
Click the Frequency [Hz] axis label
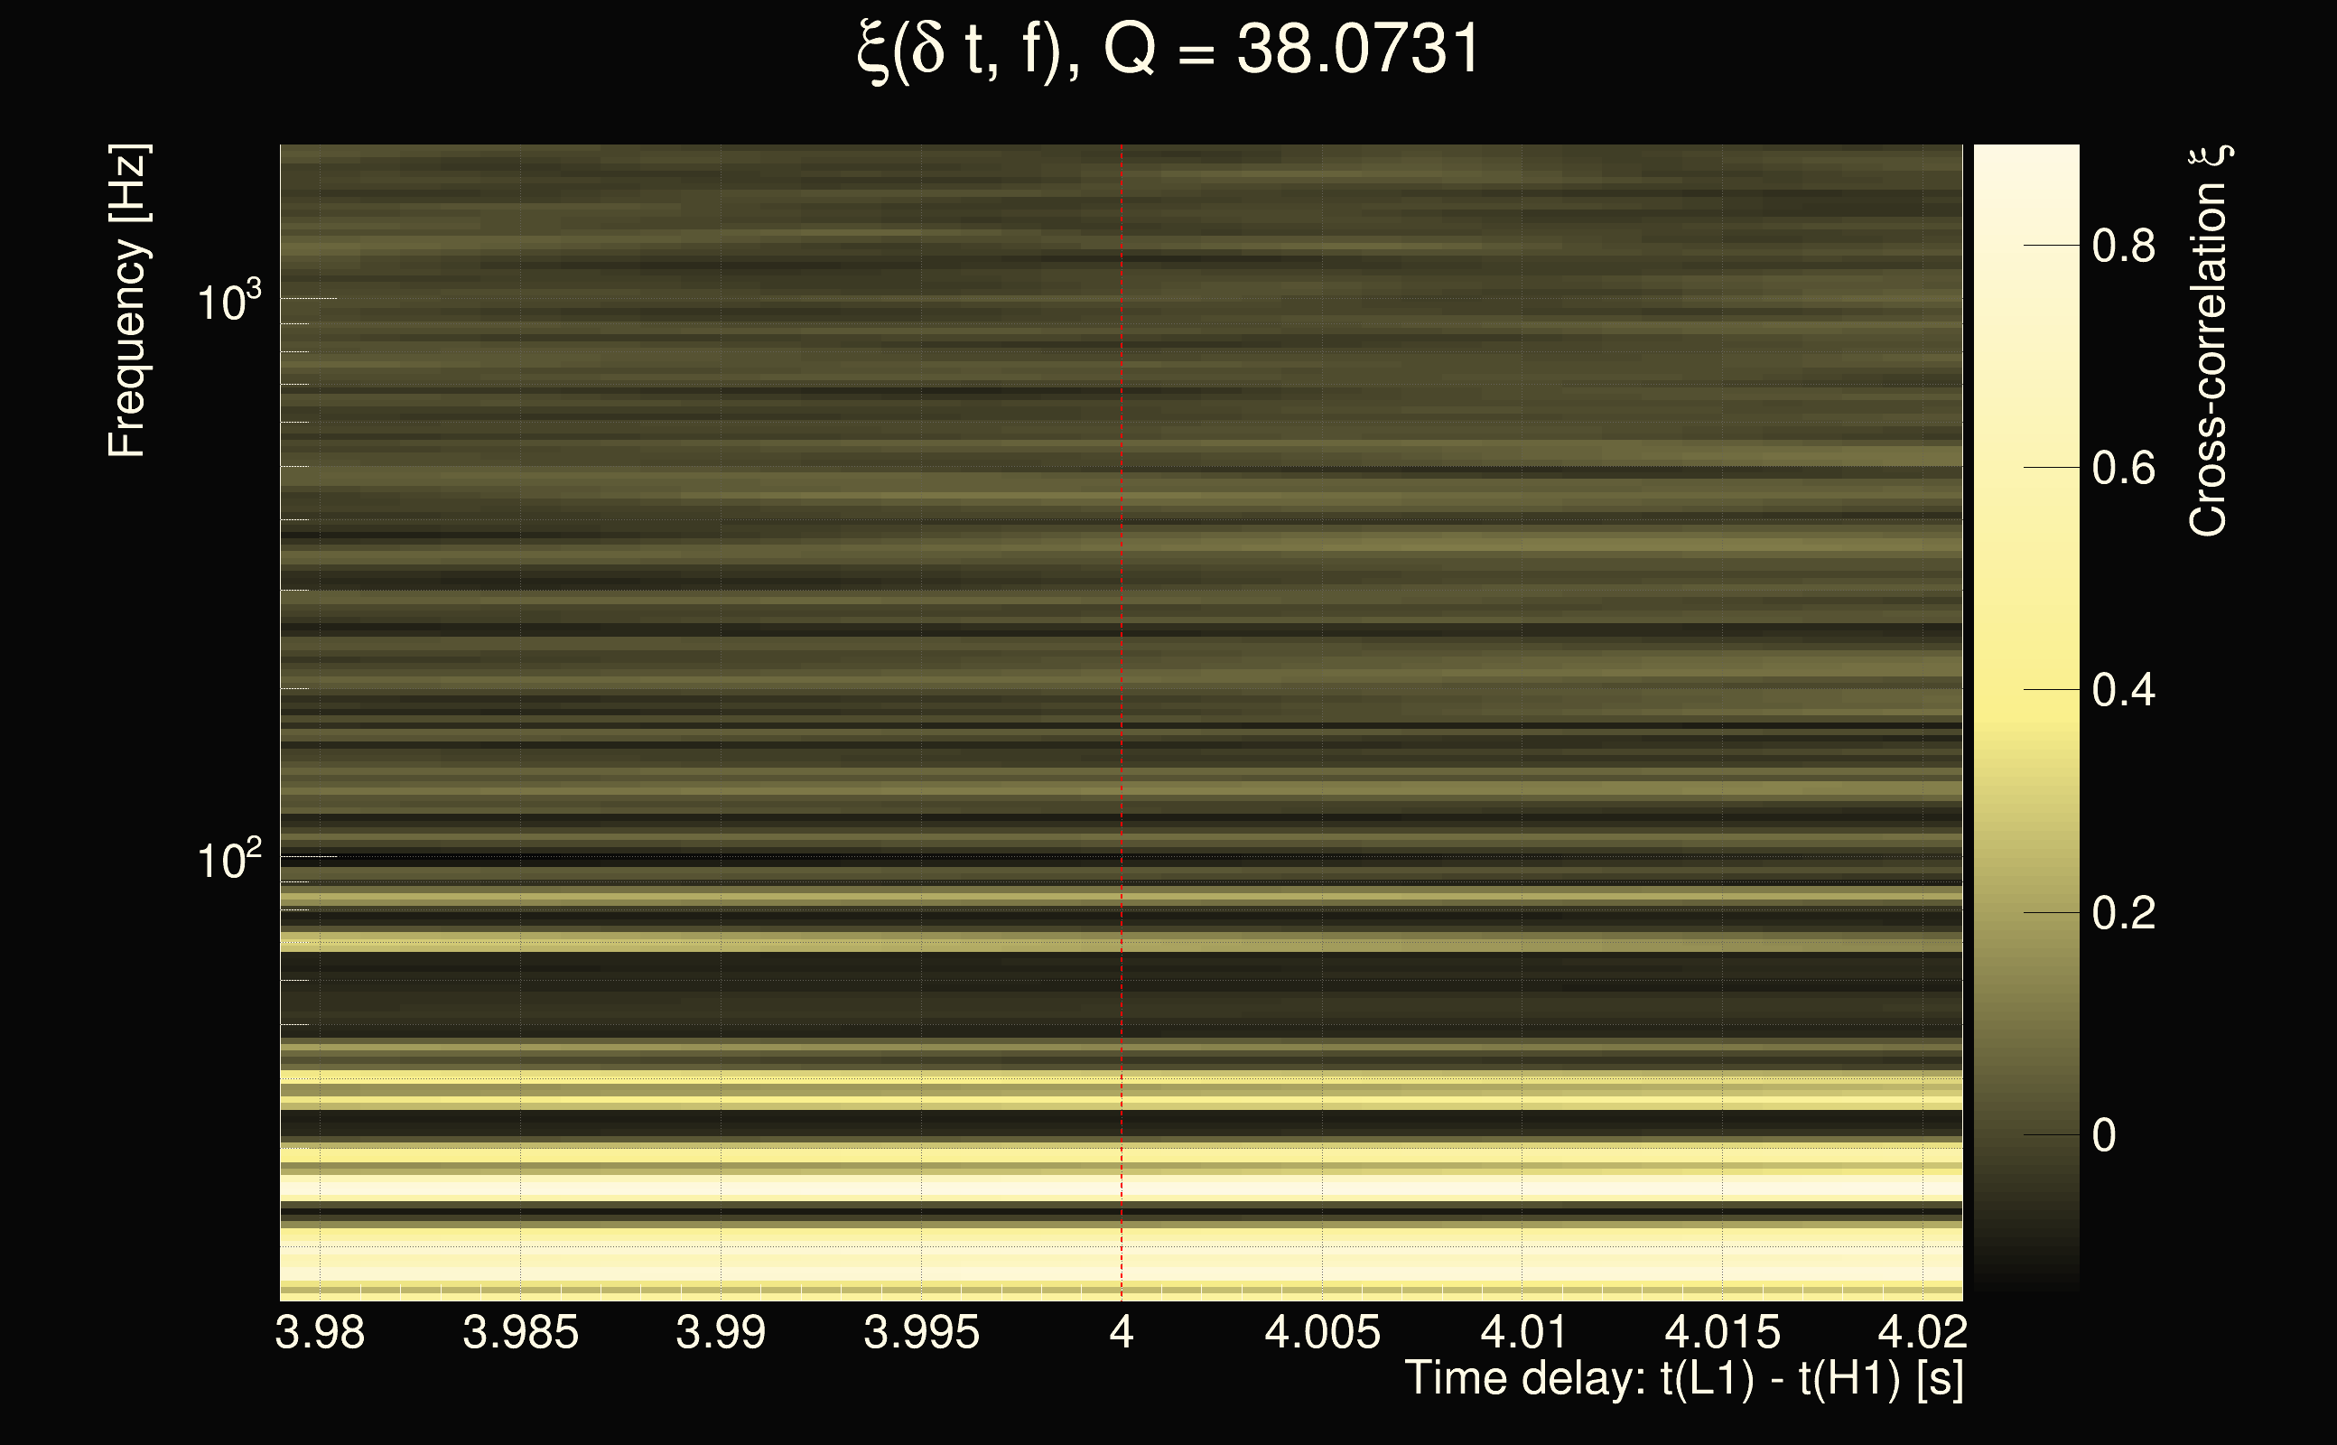pos(126,301)
